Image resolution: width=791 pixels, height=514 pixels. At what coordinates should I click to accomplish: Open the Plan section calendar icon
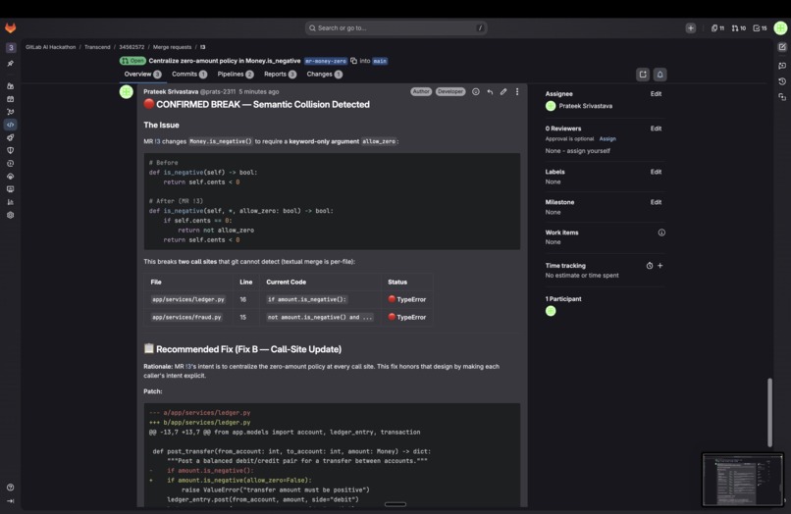pos(10,99)
